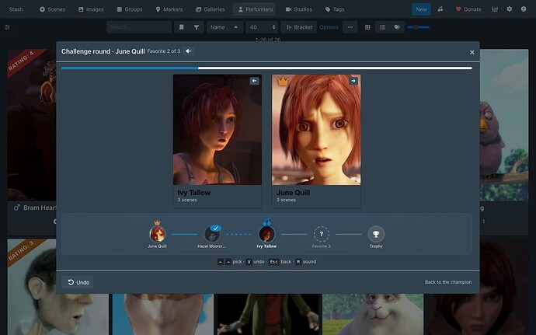The image size is (536, 335).
Task: Open the 40 per page dropdown
Action: click(x=262, y=27)
